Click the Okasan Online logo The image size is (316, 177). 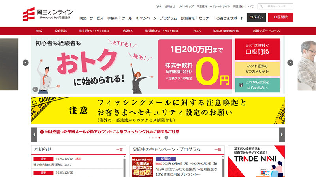click(x=47, y=14)
